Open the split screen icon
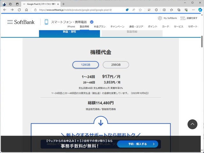Screen dimensions: 204x153 point(164,10)
